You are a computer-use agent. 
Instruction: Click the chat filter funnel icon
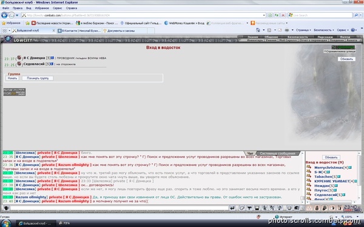[249, 208]
